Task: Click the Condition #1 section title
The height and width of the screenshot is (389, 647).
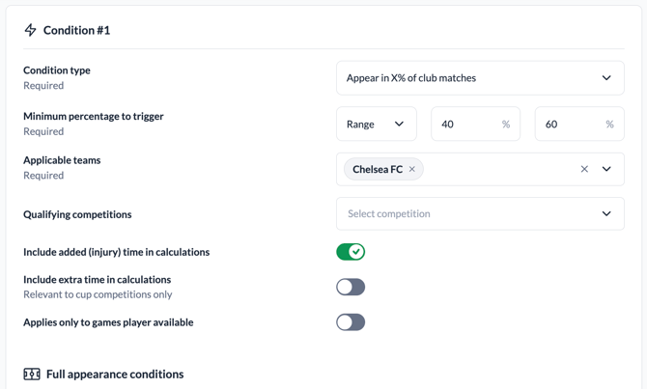Action: coord(76,30)
